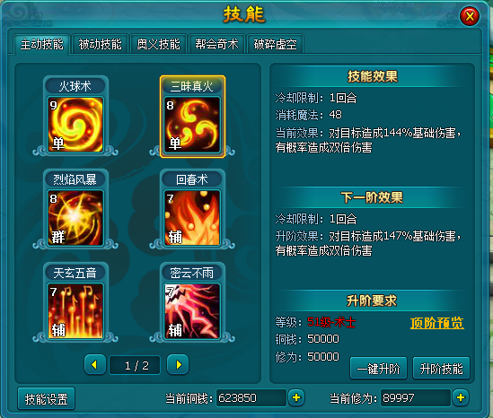Add copper coins with the plus icon

coord(296,397)
